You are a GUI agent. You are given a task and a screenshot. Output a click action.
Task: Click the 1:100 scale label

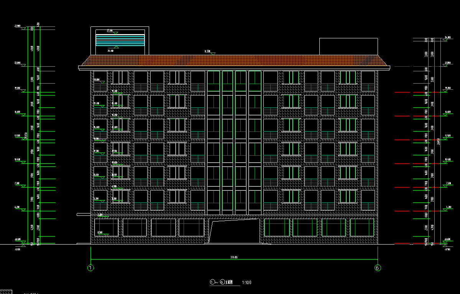pos(246,283)
